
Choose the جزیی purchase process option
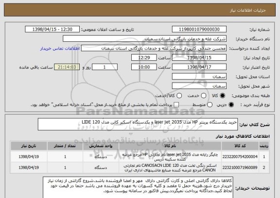(x=231, y=105)
